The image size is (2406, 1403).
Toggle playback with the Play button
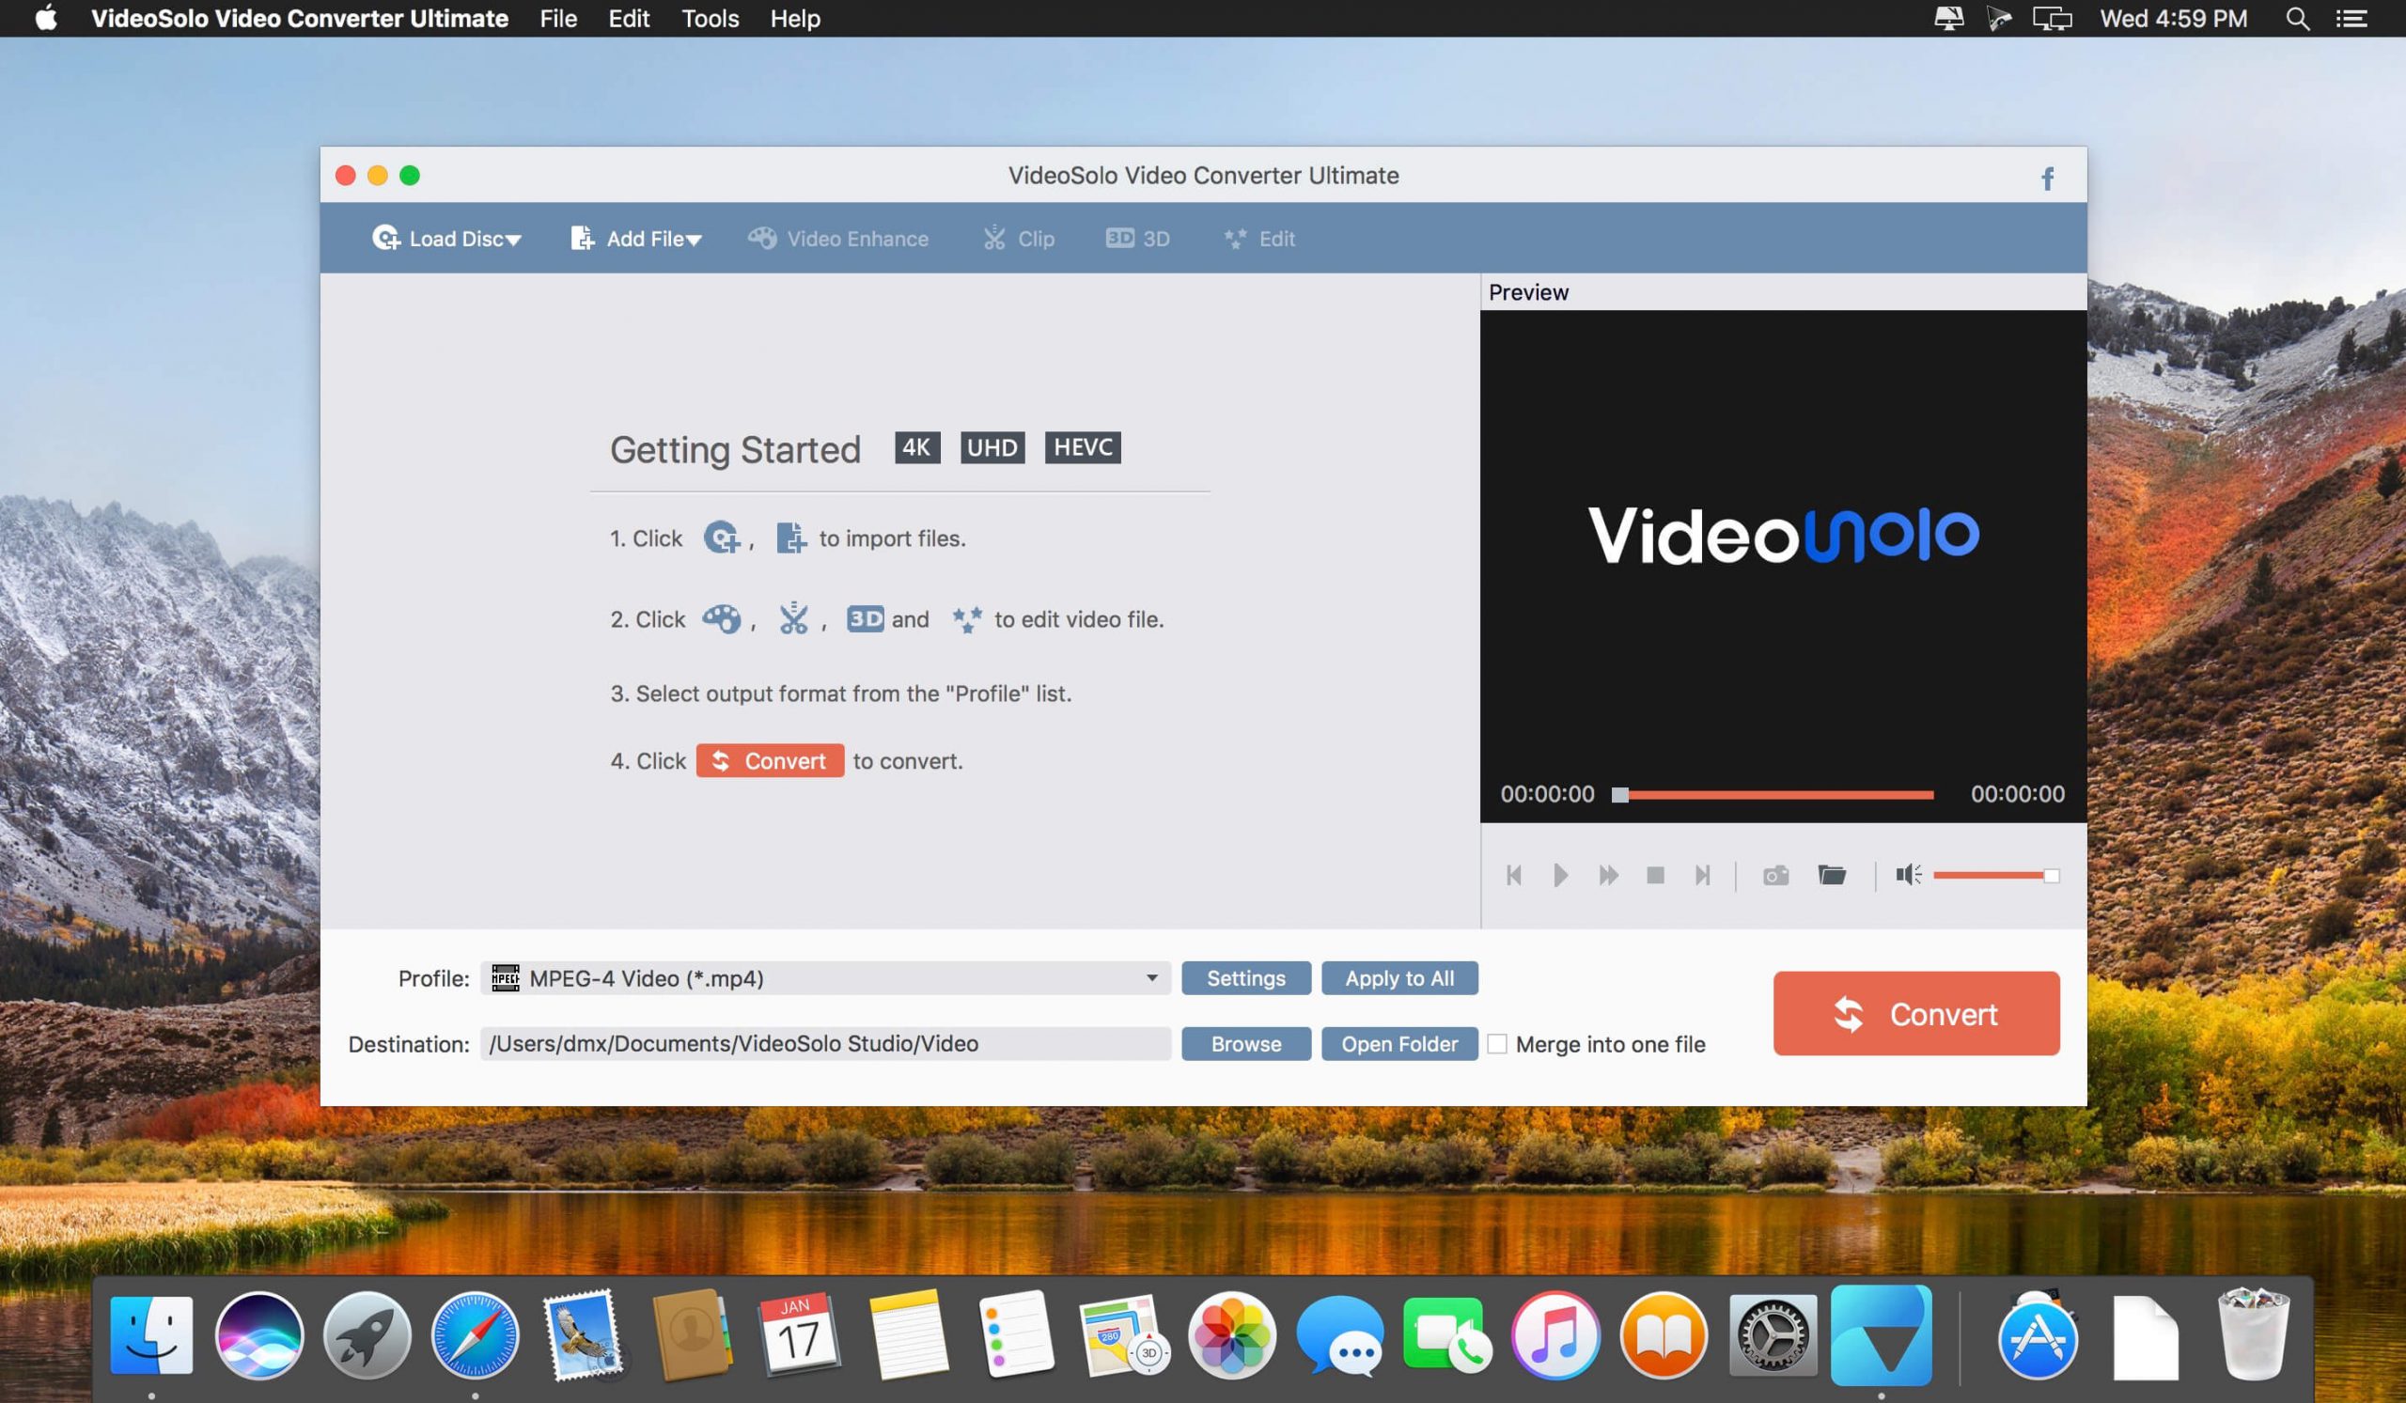(1561, 875)
